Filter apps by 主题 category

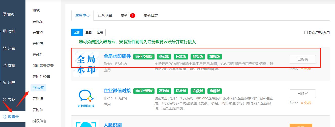click(x=88, y=32)
